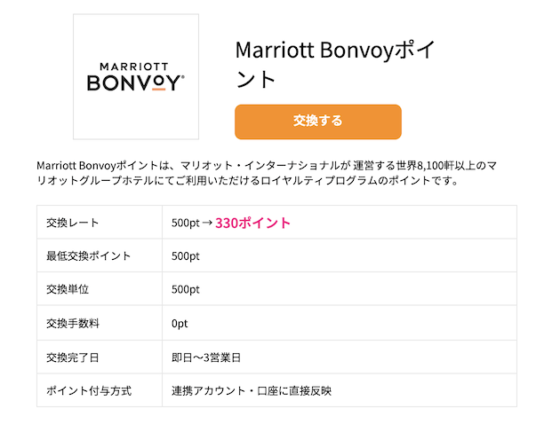Click the 500pt value in 最低交換ポイント row
Image resolution: width=536 pixels, height=424 pixels.
tap(185, 256)
